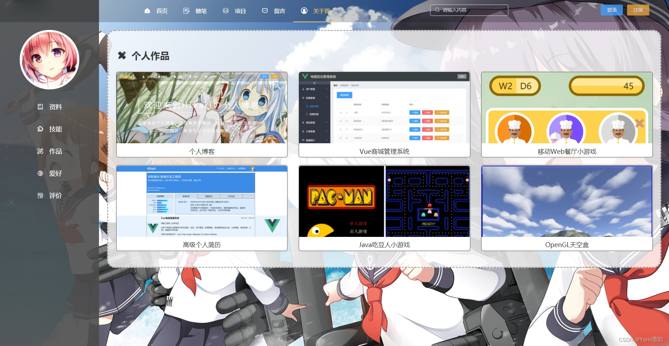Click the puzzle icon next to 技能
This screenshot has width=669, height=346.
pos(41,129)
